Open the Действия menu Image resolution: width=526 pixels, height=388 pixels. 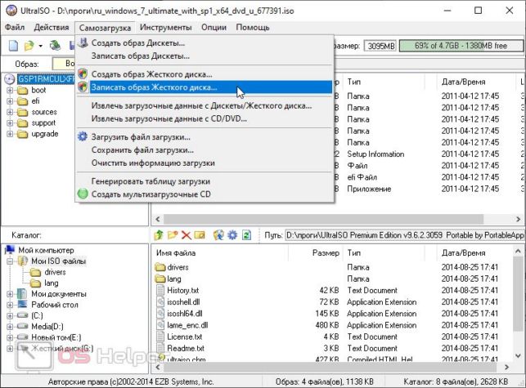[52, 27]
